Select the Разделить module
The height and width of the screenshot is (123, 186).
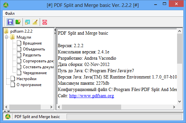click(x=32, y=55)
